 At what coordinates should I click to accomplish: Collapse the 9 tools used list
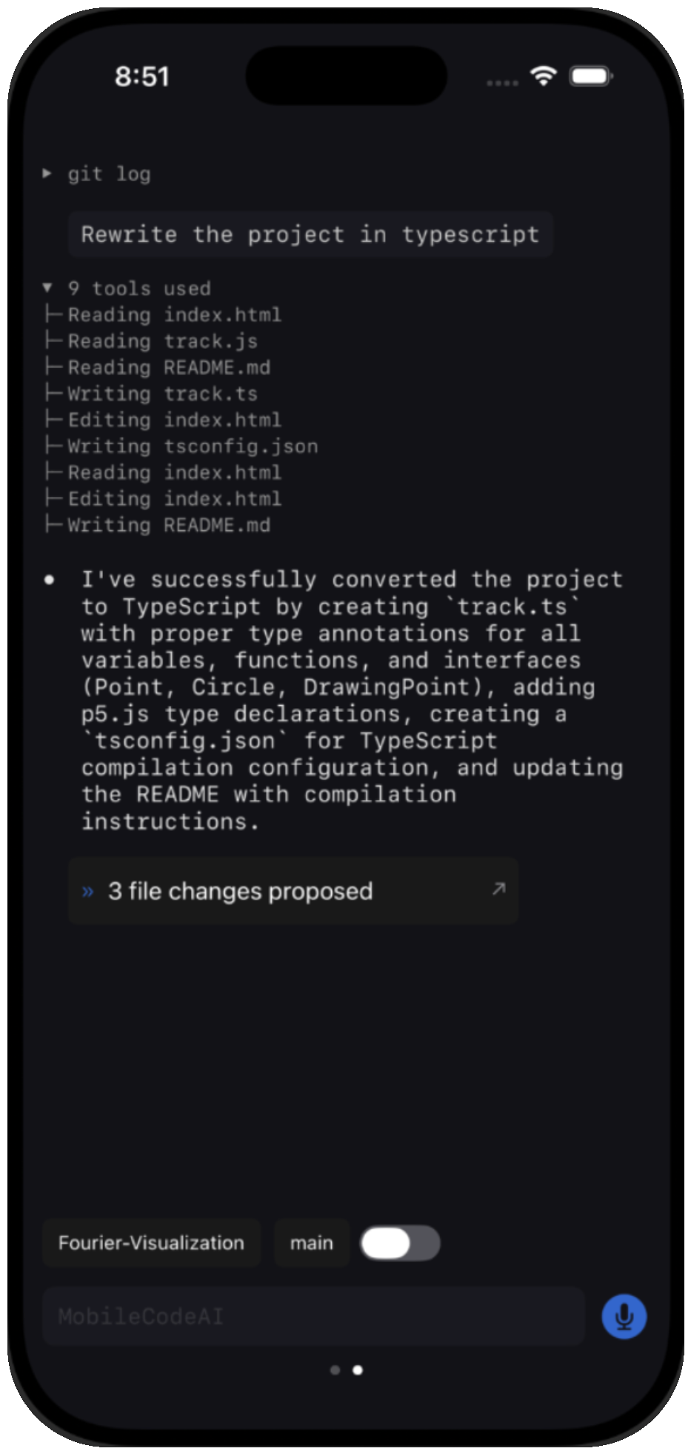48,288
